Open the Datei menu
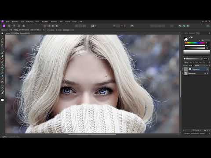The width and height of the screenshot is (211, 158). [8, 22]
